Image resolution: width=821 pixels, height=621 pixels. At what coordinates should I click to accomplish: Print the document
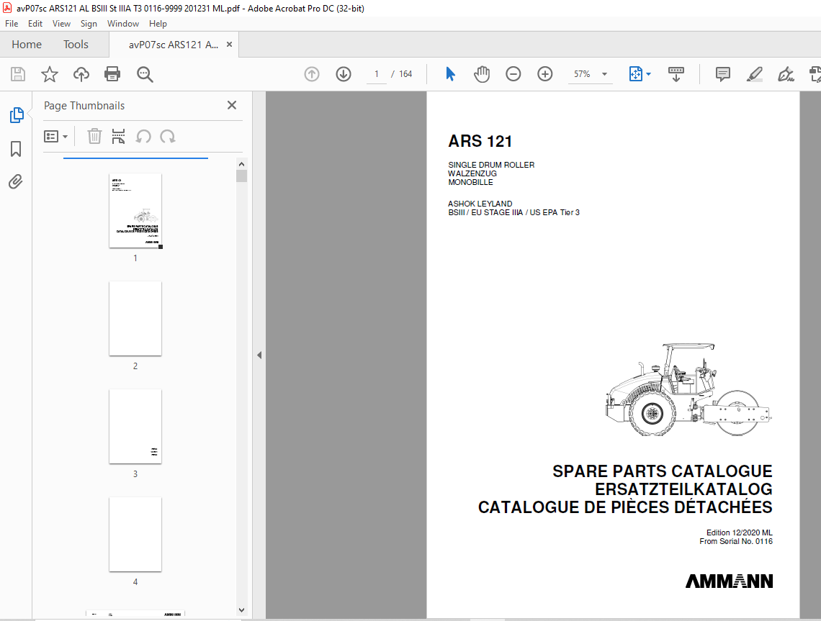(112, 74)
